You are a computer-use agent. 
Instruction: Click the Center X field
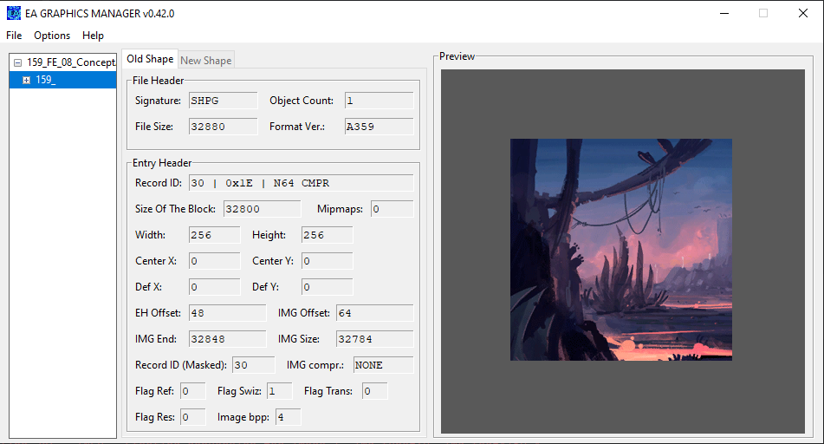tap(214, 261)
